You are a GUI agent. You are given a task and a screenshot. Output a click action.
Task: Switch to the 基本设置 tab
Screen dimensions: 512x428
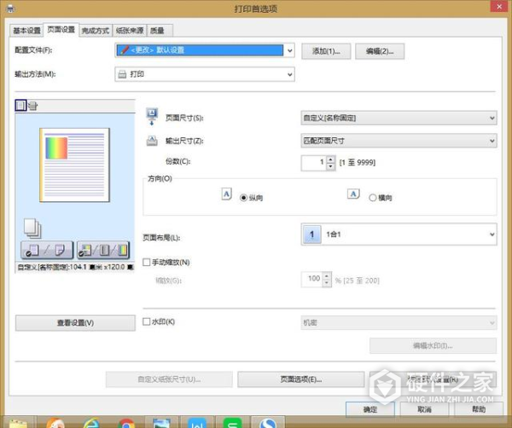coord(26,31)
